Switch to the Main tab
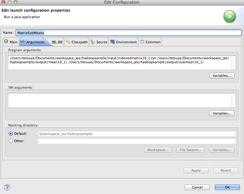244x194 pixels. [11, 42]
